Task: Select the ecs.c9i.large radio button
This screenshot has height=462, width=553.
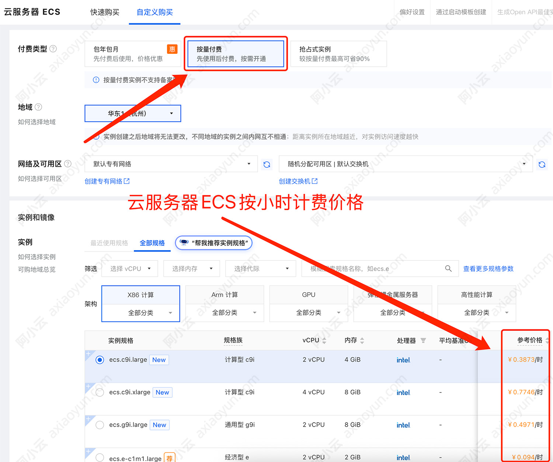Action: [100, 360]
